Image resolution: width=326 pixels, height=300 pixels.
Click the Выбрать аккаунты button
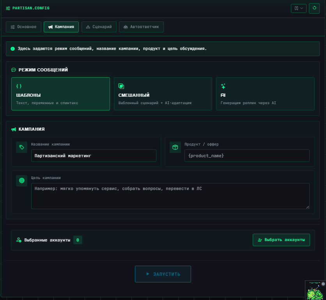[281, 240]
